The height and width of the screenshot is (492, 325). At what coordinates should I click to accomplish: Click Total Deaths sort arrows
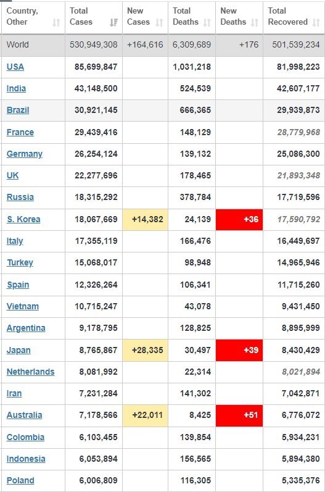tap(207, 23)
